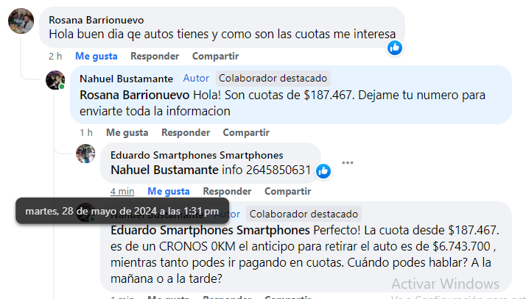Click Compartir under Eduardo's comment
526x299 pixels.
288,191
